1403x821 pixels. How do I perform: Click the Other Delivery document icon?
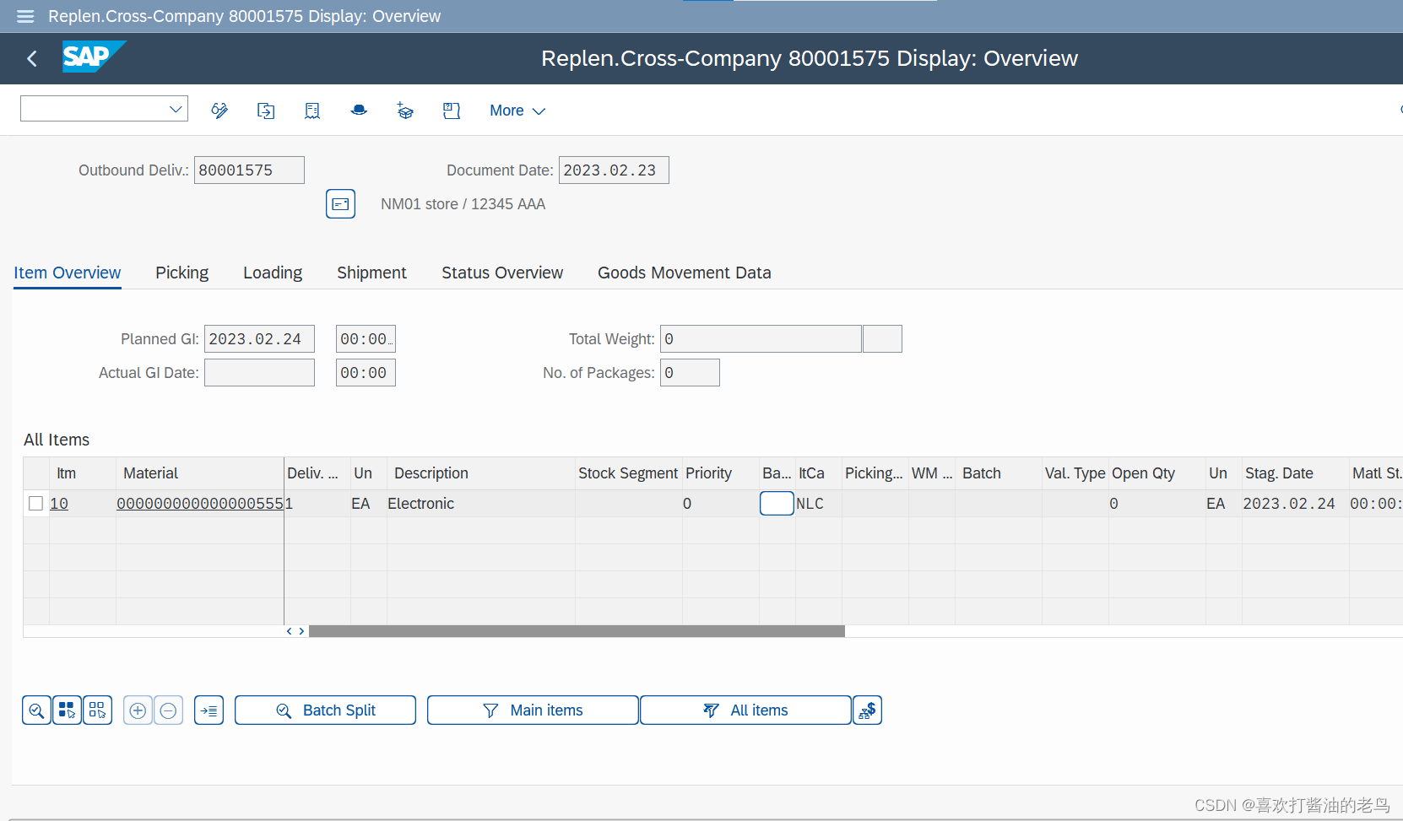tap(266, 111)
